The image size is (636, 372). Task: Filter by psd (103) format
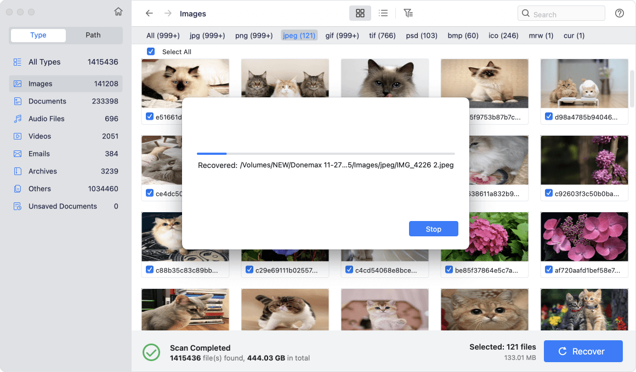421,36
